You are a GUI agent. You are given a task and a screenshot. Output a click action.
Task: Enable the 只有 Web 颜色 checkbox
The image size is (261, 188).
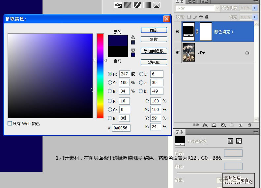tap(10, 123)
